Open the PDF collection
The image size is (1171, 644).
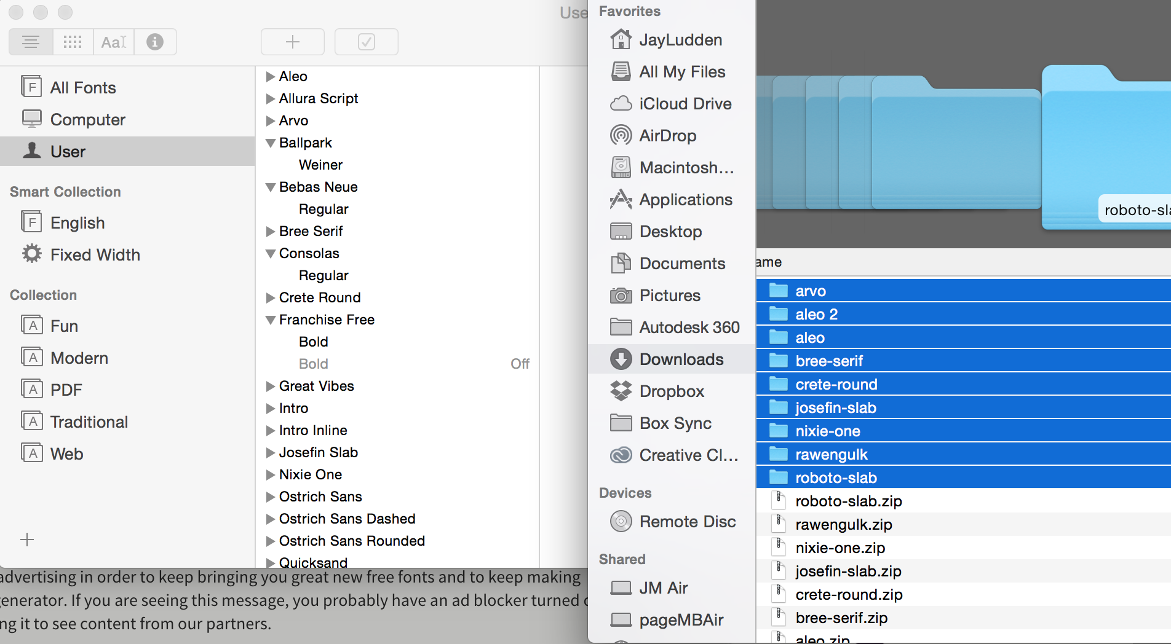(x=127, y=390)
